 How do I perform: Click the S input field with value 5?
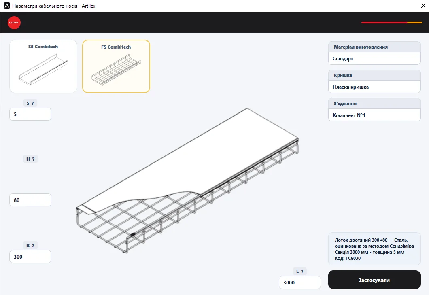click(x=30, y=114)
